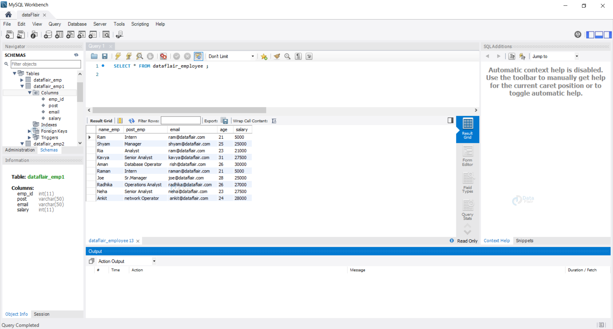The width and height of the screenshot is (613, 329).
Task: Toggle autocommit mode button in query toolbar
Action: click(x=198, y=56)
